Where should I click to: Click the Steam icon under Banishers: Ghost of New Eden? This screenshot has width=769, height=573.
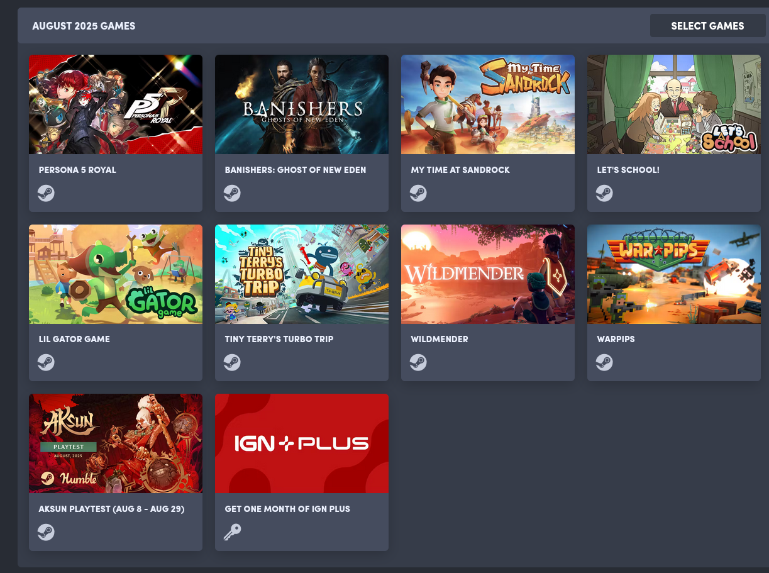coord(232,193)
